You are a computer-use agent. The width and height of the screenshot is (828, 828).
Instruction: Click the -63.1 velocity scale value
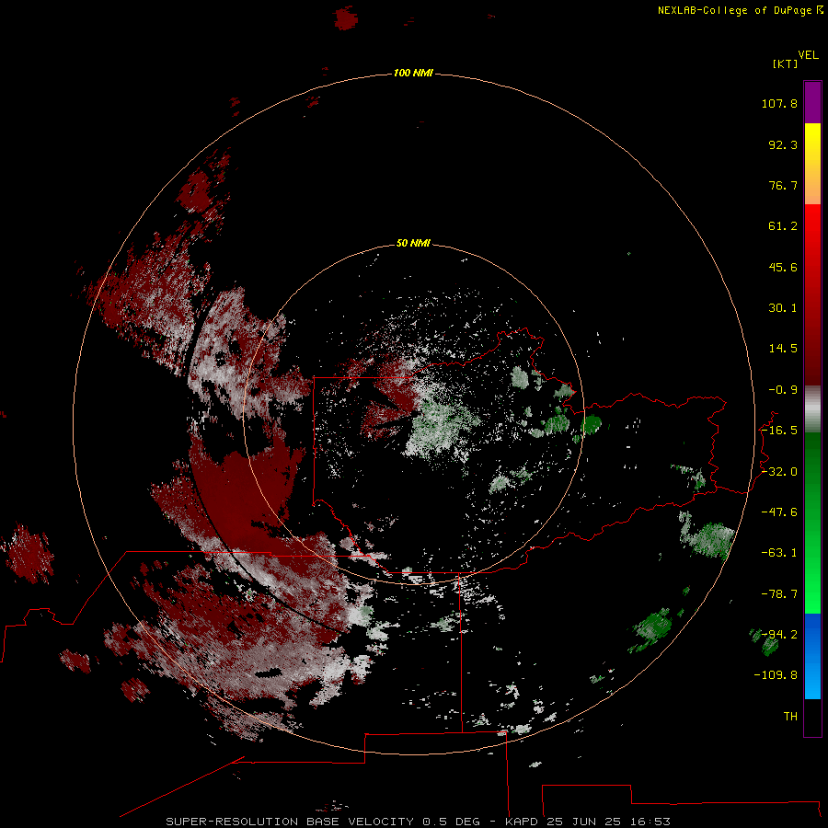(779, 553)
